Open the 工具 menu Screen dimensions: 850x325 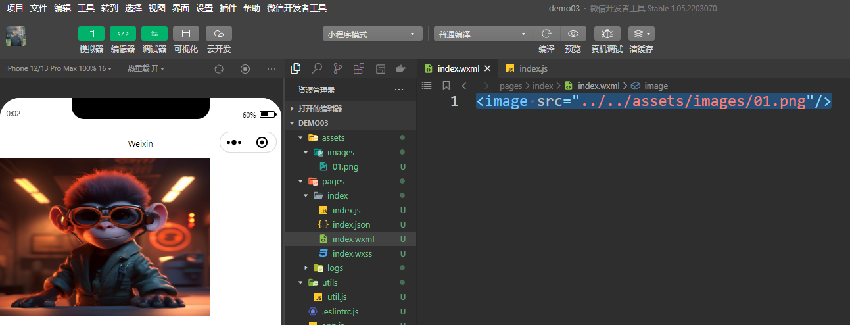(x=86, y=8)
